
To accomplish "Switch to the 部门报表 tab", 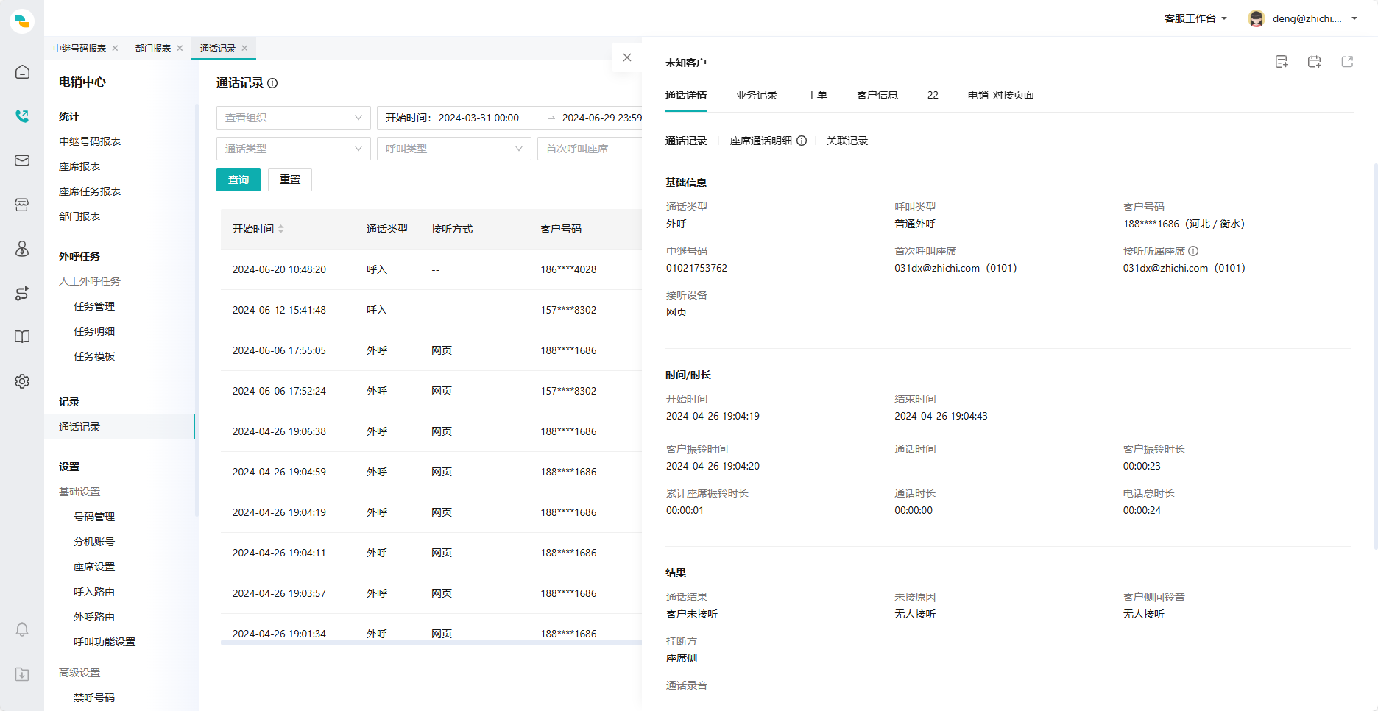I will point(153,48).
